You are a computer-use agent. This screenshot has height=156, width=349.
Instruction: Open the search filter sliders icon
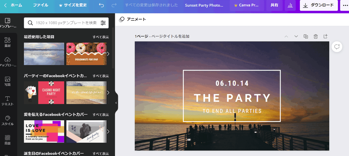click(x=103, y=23)
